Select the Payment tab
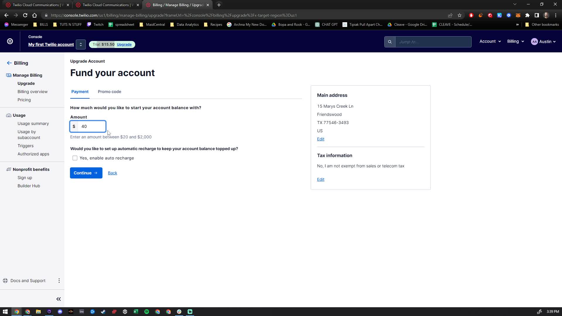Viewport: 562px width, 316px height. [80, 92]
